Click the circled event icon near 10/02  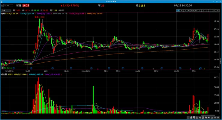[x=31, y=68]
